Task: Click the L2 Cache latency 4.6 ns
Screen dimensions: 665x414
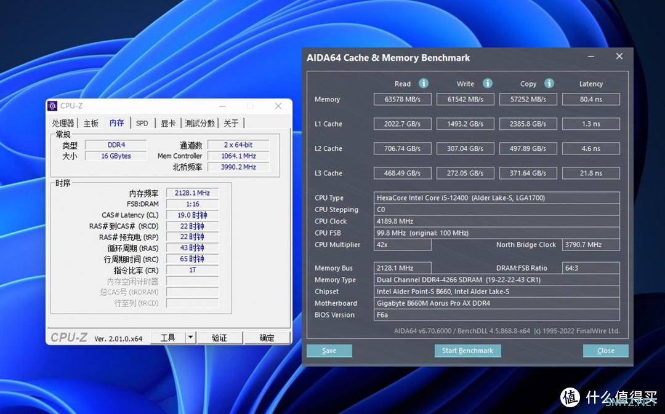Action: click(590, 148)
